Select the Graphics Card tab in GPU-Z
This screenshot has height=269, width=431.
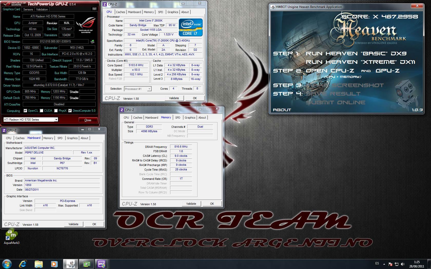tap(12, 9)
